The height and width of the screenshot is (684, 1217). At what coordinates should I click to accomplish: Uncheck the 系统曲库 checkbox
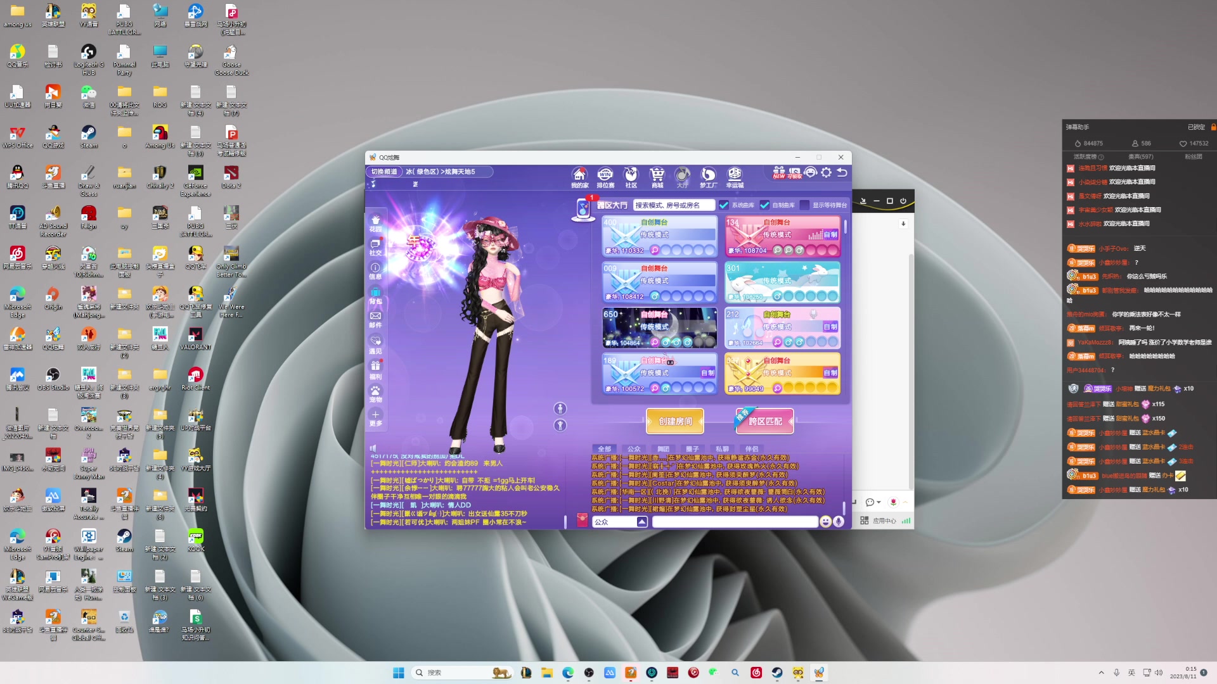(x=724, y=205)
